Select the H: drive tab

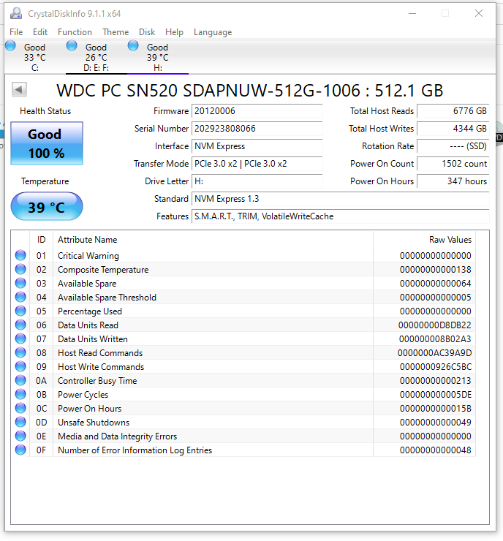click(x=158, y=56)
